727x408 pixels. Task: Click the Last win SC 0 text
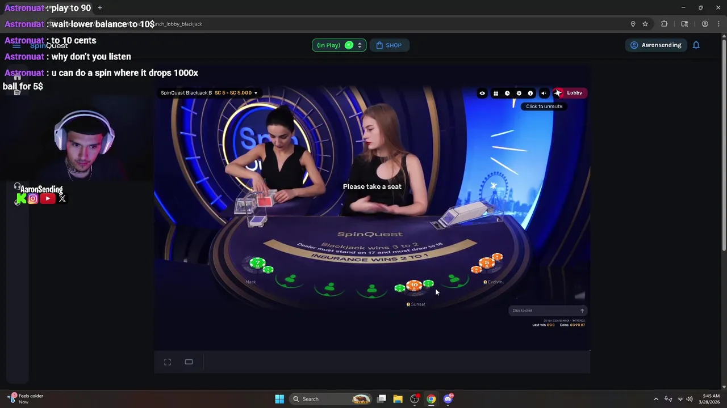(544, 325)
